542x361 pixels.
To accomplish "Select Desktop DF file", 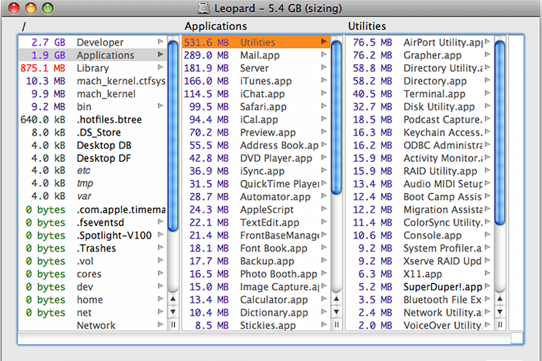I will click(93, 158).
